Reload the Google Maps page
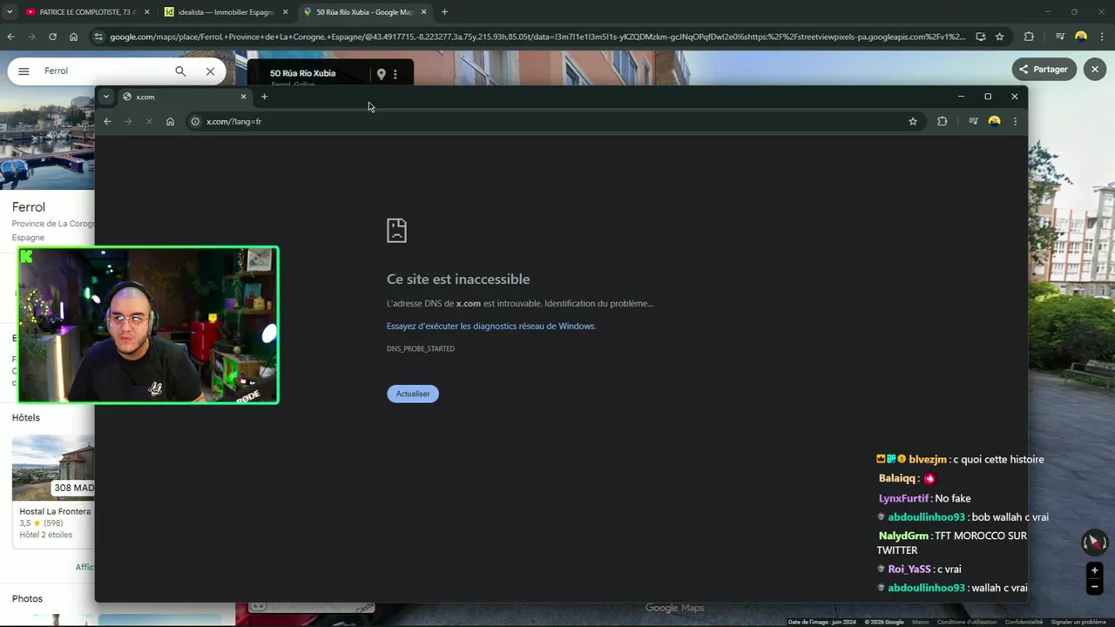 pos(52,37)
